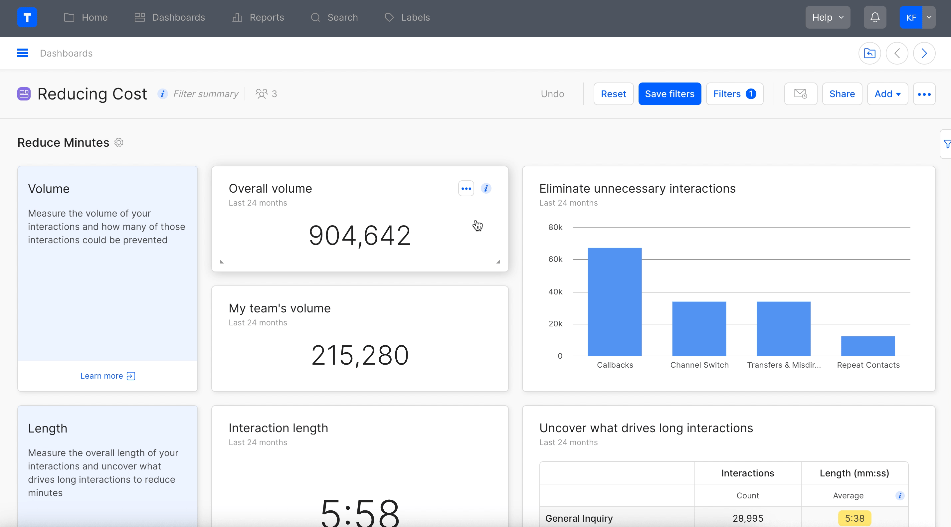This screenshot has width=951, height=527.
Task: Open the Reports menu item
Action: pos(258,17)
